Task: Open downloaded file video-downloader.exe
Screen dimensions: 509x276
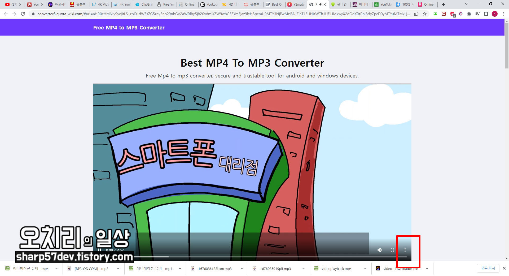Action: pos(400,269)
